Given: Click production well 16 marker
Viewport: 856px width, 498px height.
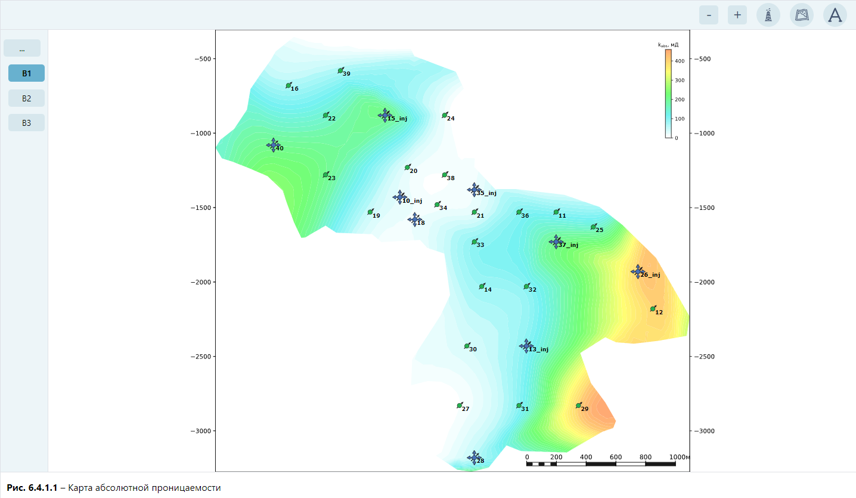Looking at the screenshot, I should coord(289,85).
